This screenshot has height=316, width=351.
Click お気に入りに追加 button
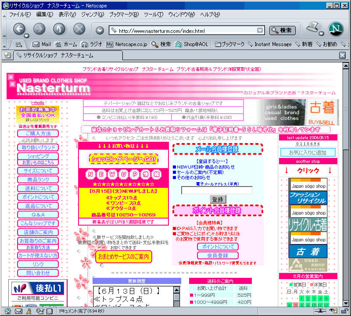coord(308,152)
